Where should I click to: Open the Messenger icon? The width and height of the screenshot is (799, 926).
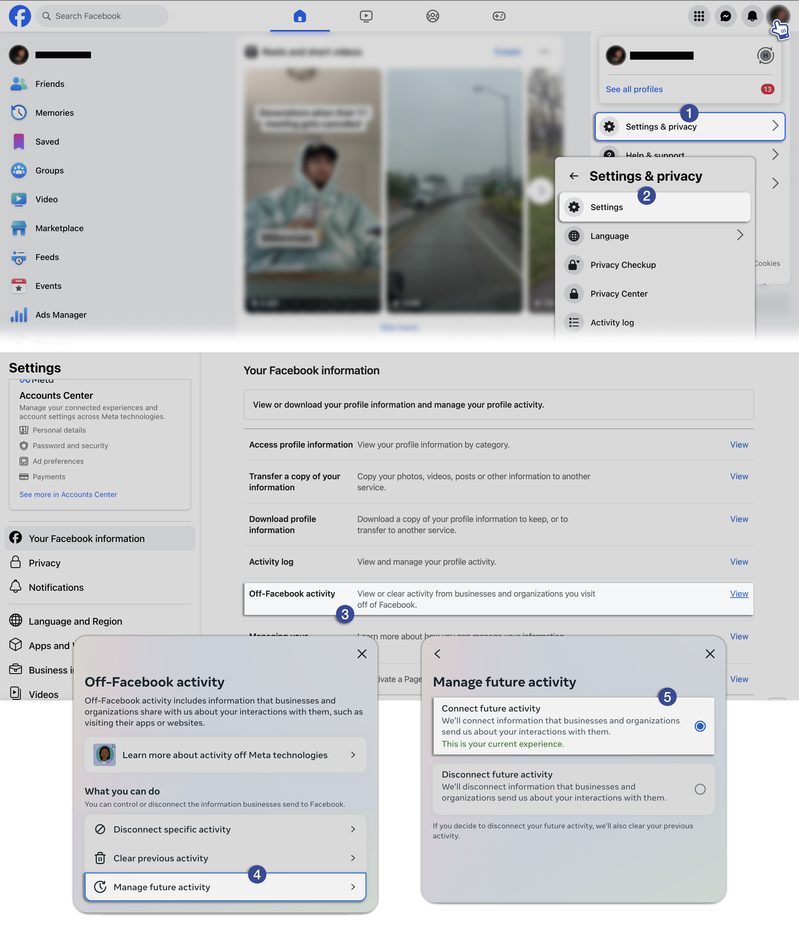click(x=726, y=16)
